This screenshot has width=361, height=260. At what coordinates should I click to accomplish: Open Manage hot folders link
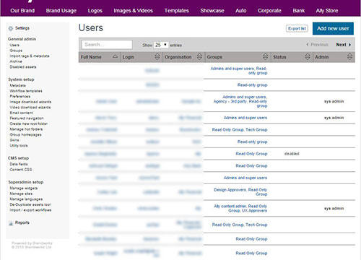pos(26,129)
